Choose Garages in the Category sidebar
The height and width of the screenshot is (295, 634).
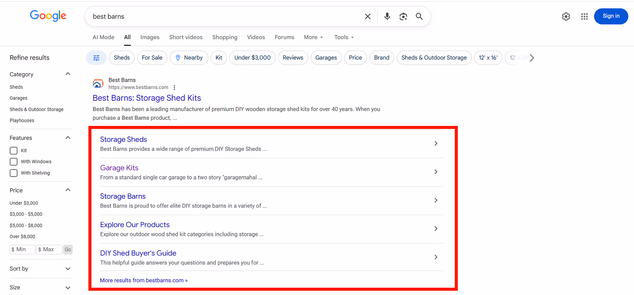click(x=19, y=98)
